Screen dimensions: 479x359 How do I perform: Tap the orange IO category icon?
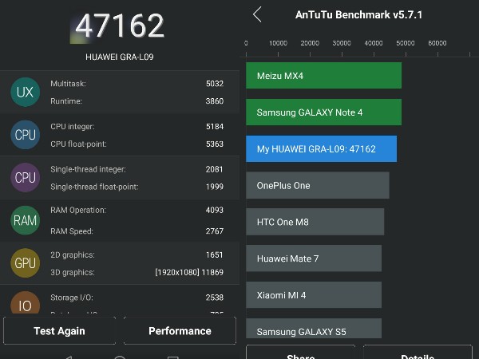25,302
